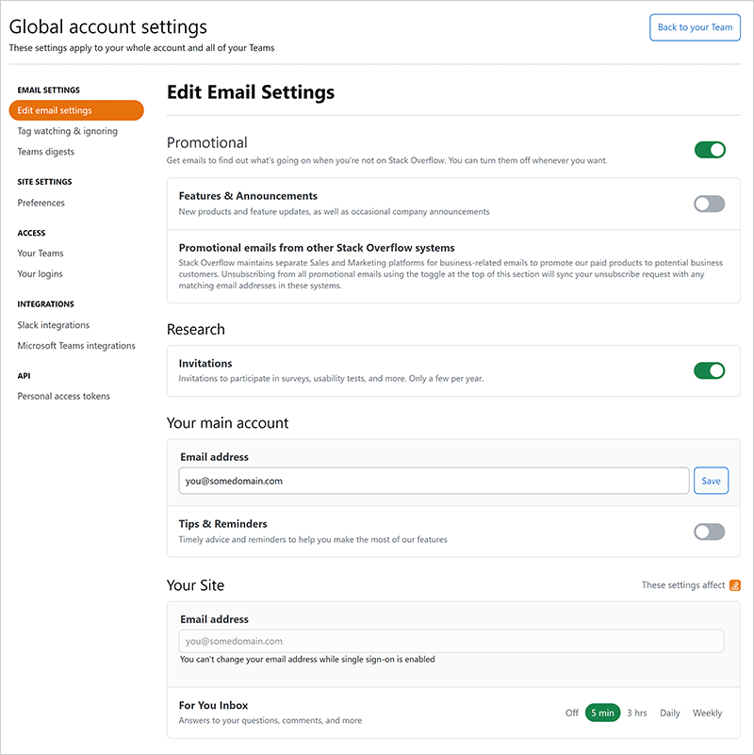Toggle the Promotional emails master switch
Viewport: 754px width, 755px height.
(x=710, y=150)
